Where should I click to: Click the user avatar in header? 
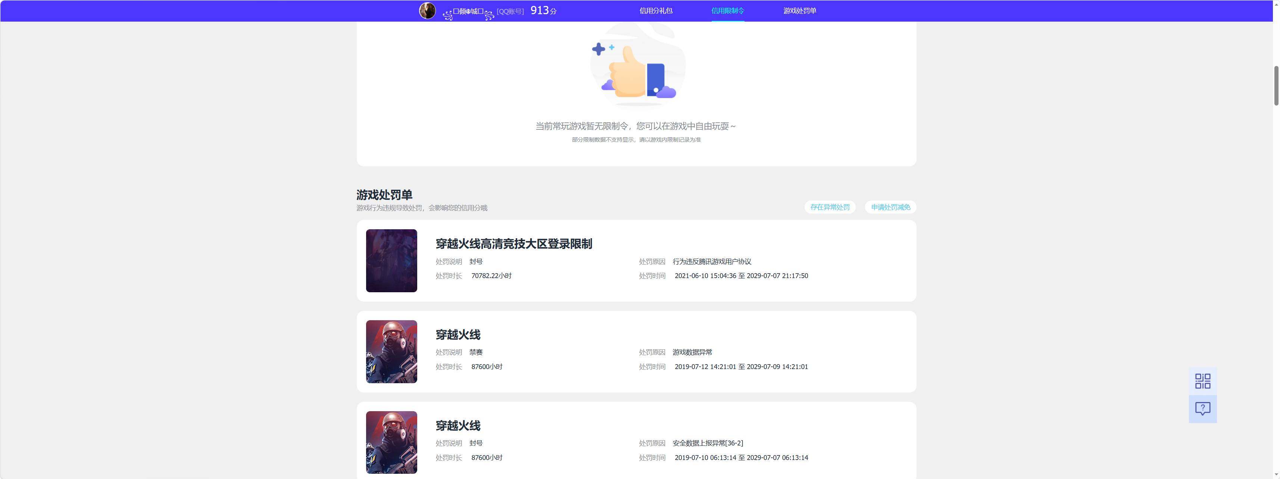[x=427, y=10]
